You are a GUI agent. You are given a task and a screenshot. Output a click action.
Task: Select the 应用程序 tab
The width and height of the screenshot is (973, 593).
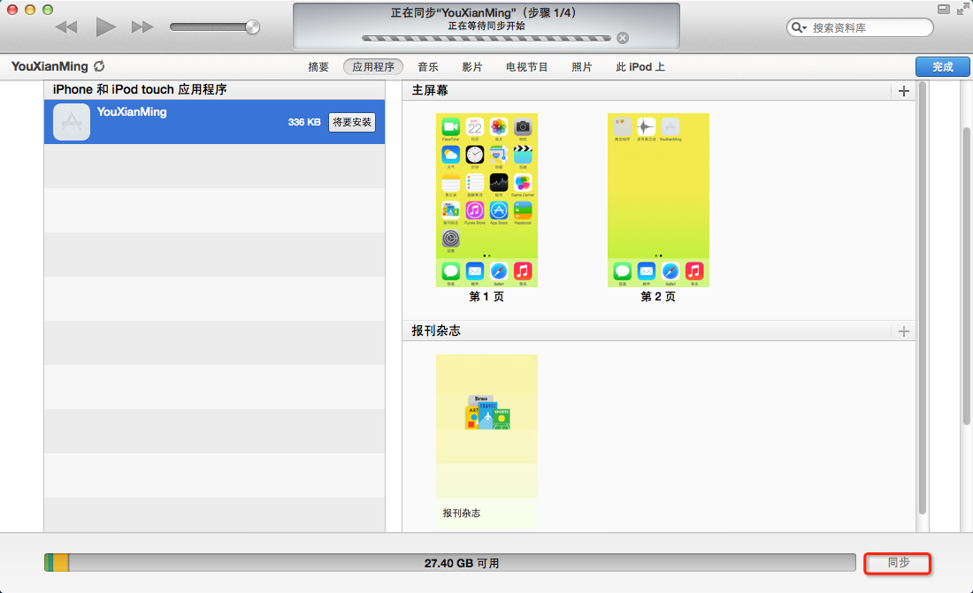[373, 67]
